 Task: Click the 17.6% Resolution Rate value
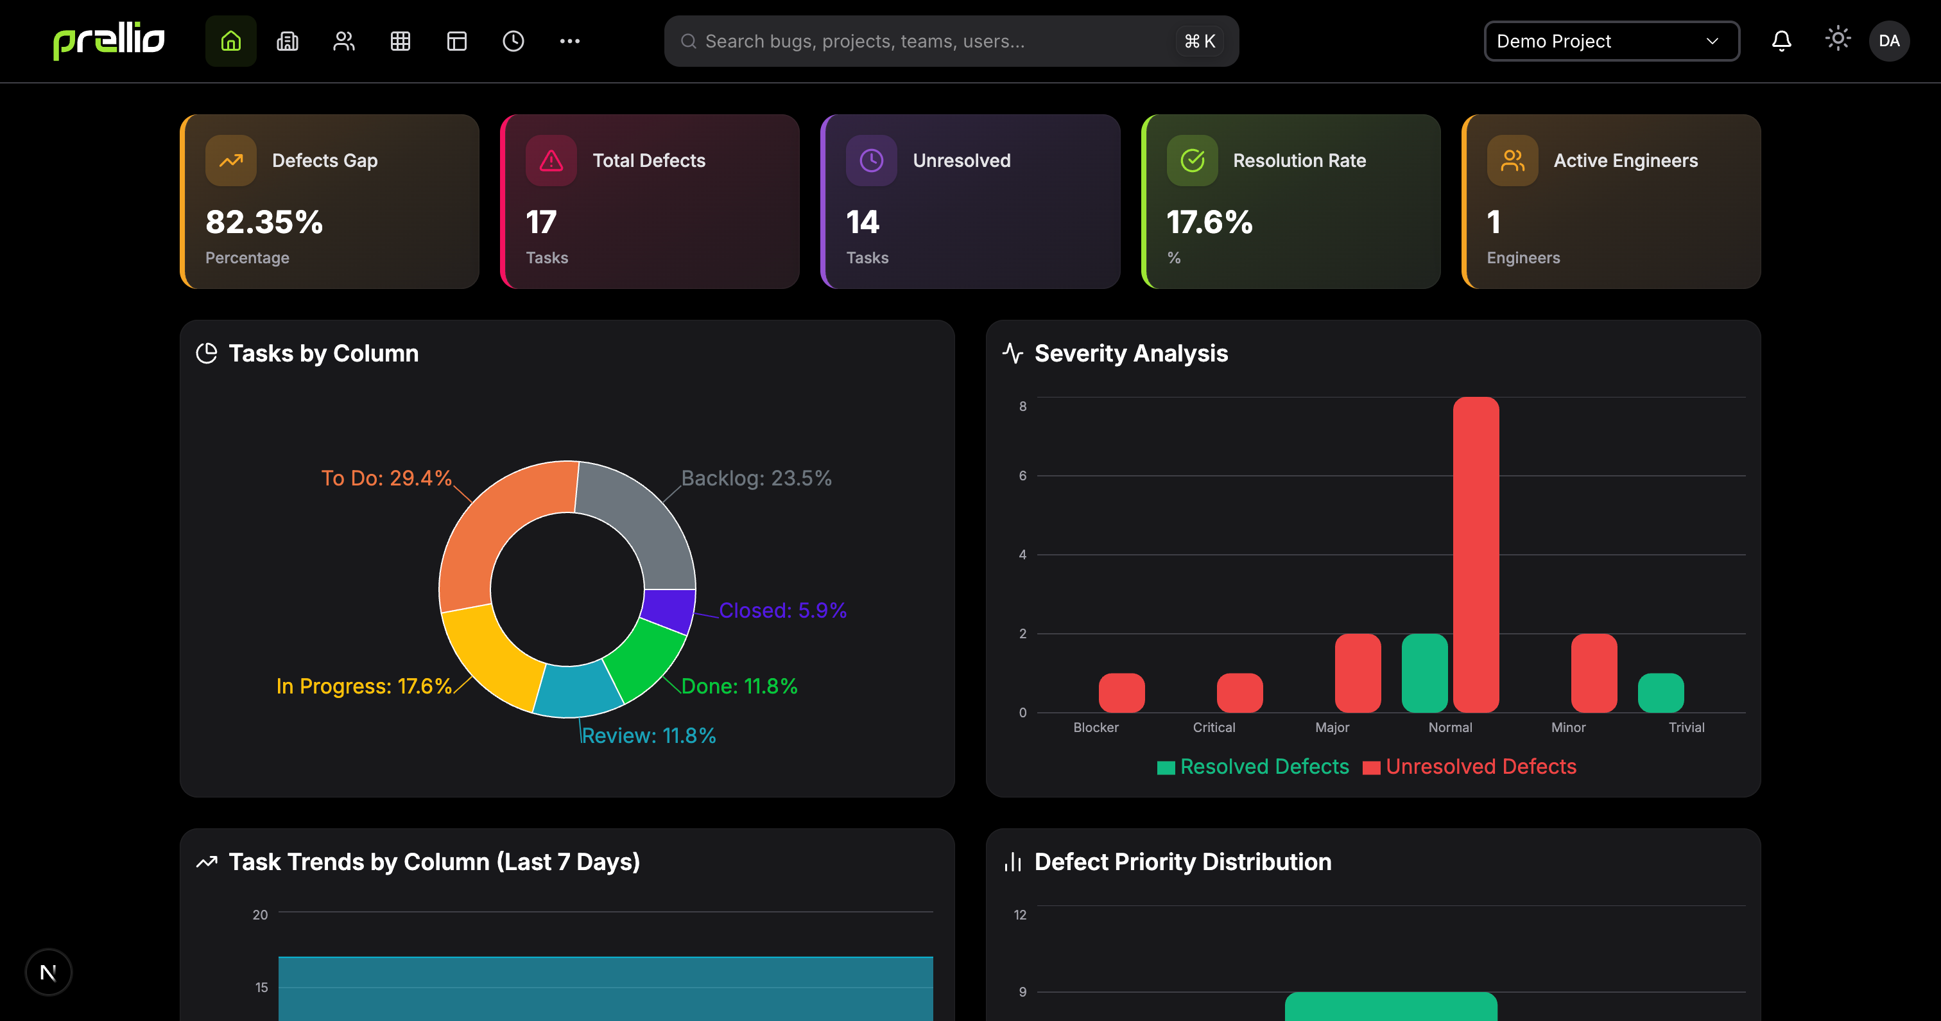click(x=1209, y=222)
